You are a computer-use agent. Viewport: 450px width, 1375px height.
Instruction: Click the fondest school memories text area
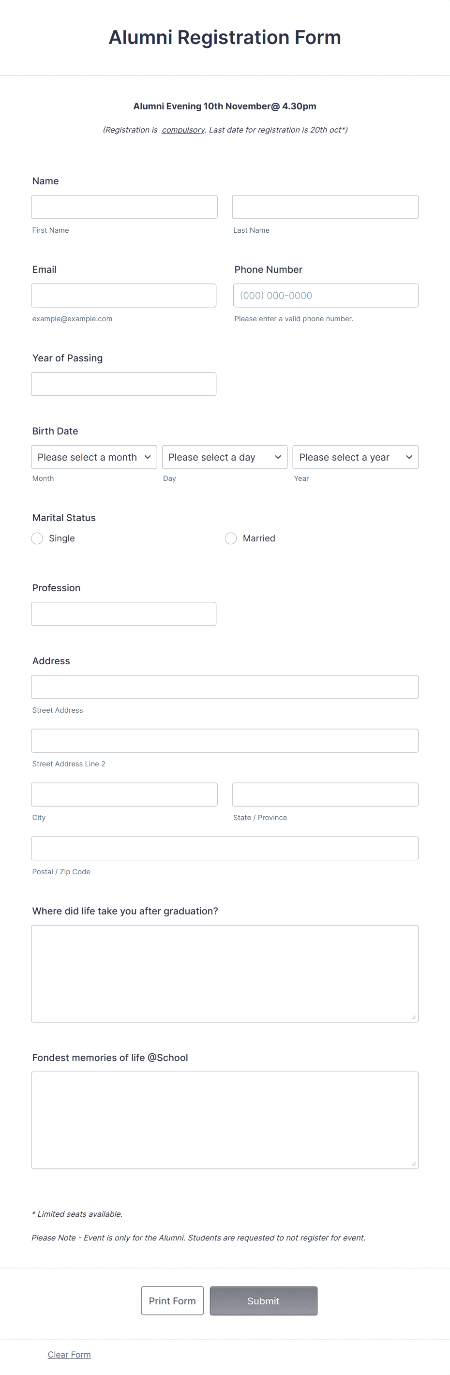[x=224, y=1120]
